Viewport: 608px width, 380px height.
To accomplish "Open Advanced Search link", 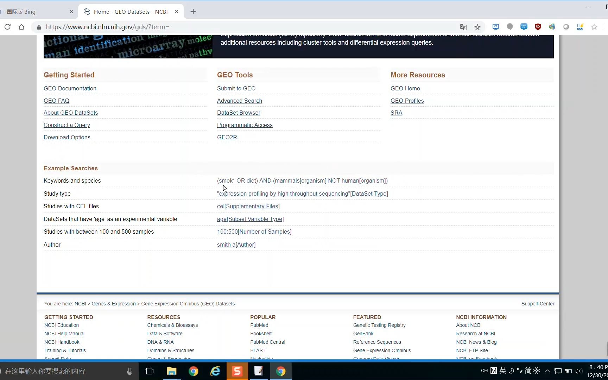I will tap(240, 101).
